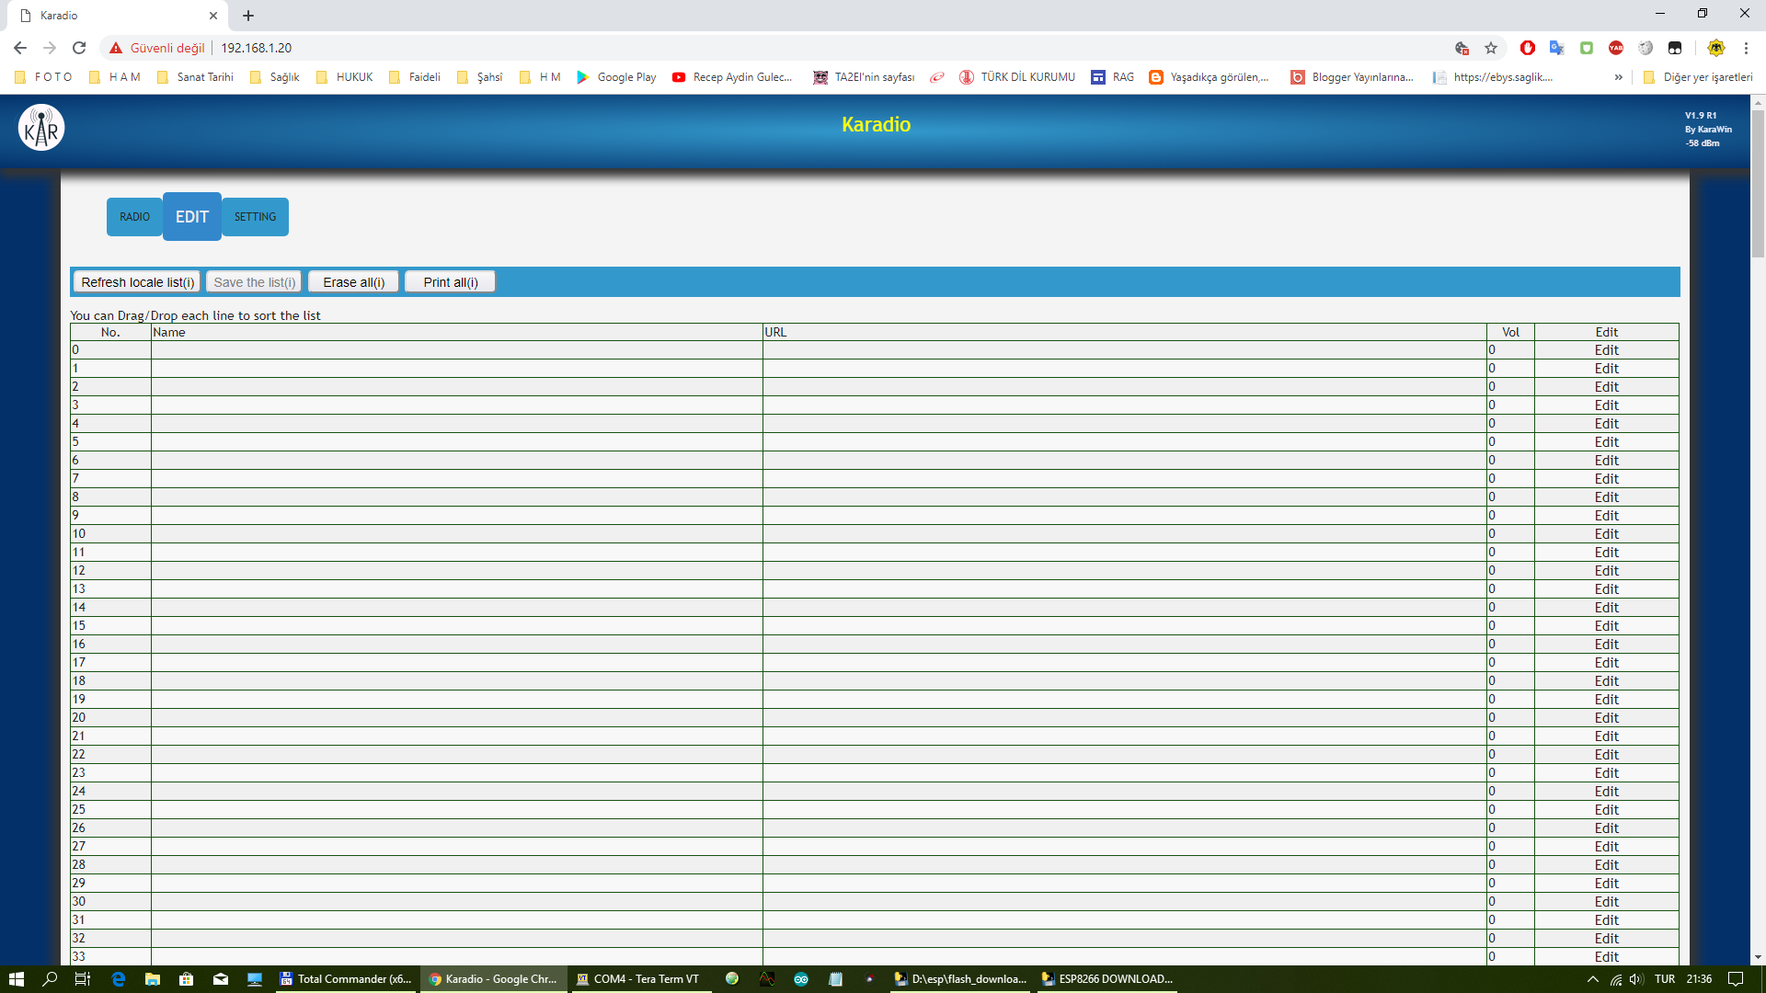Open File Explorer from taskbar

coord(153,979)
